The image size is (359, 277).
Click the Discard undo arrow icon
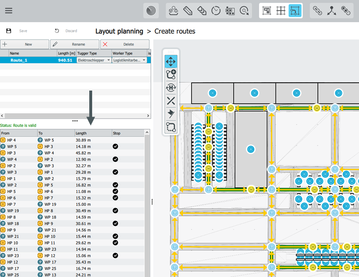(57, 31)
